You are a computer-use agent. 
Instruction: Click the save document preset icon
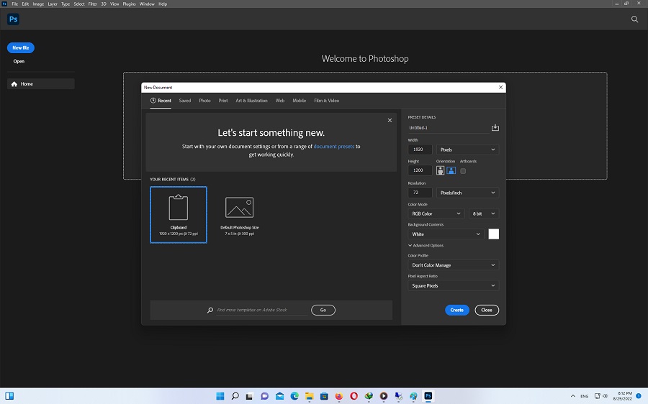tap(495, 128)
